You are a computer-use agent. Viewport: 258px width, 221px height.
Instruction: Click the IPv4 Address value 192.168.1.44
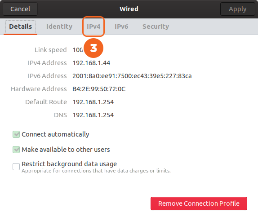click(x=91, y=63)
